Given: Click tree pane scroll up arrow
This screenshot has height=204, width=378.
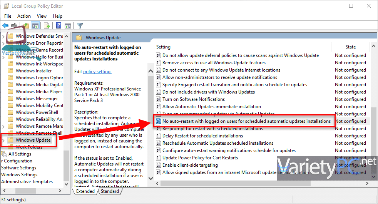Looking at the screenshot, I should (67, 36).
